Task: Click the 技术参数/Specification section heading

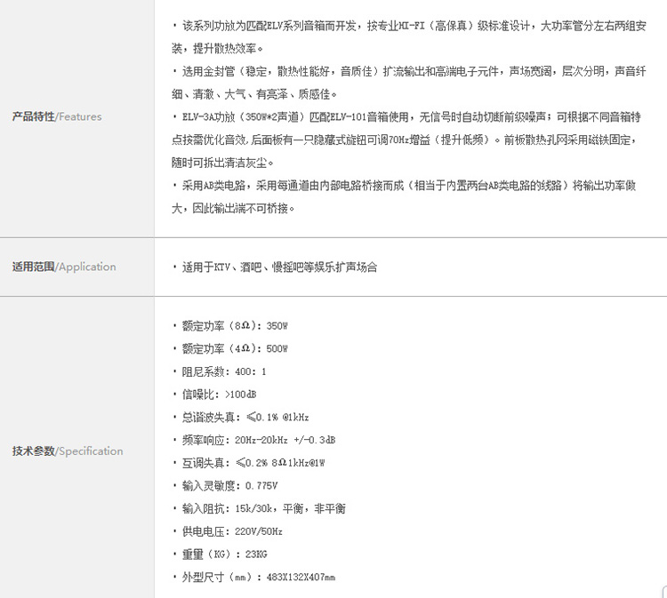Action: point(68,451)
